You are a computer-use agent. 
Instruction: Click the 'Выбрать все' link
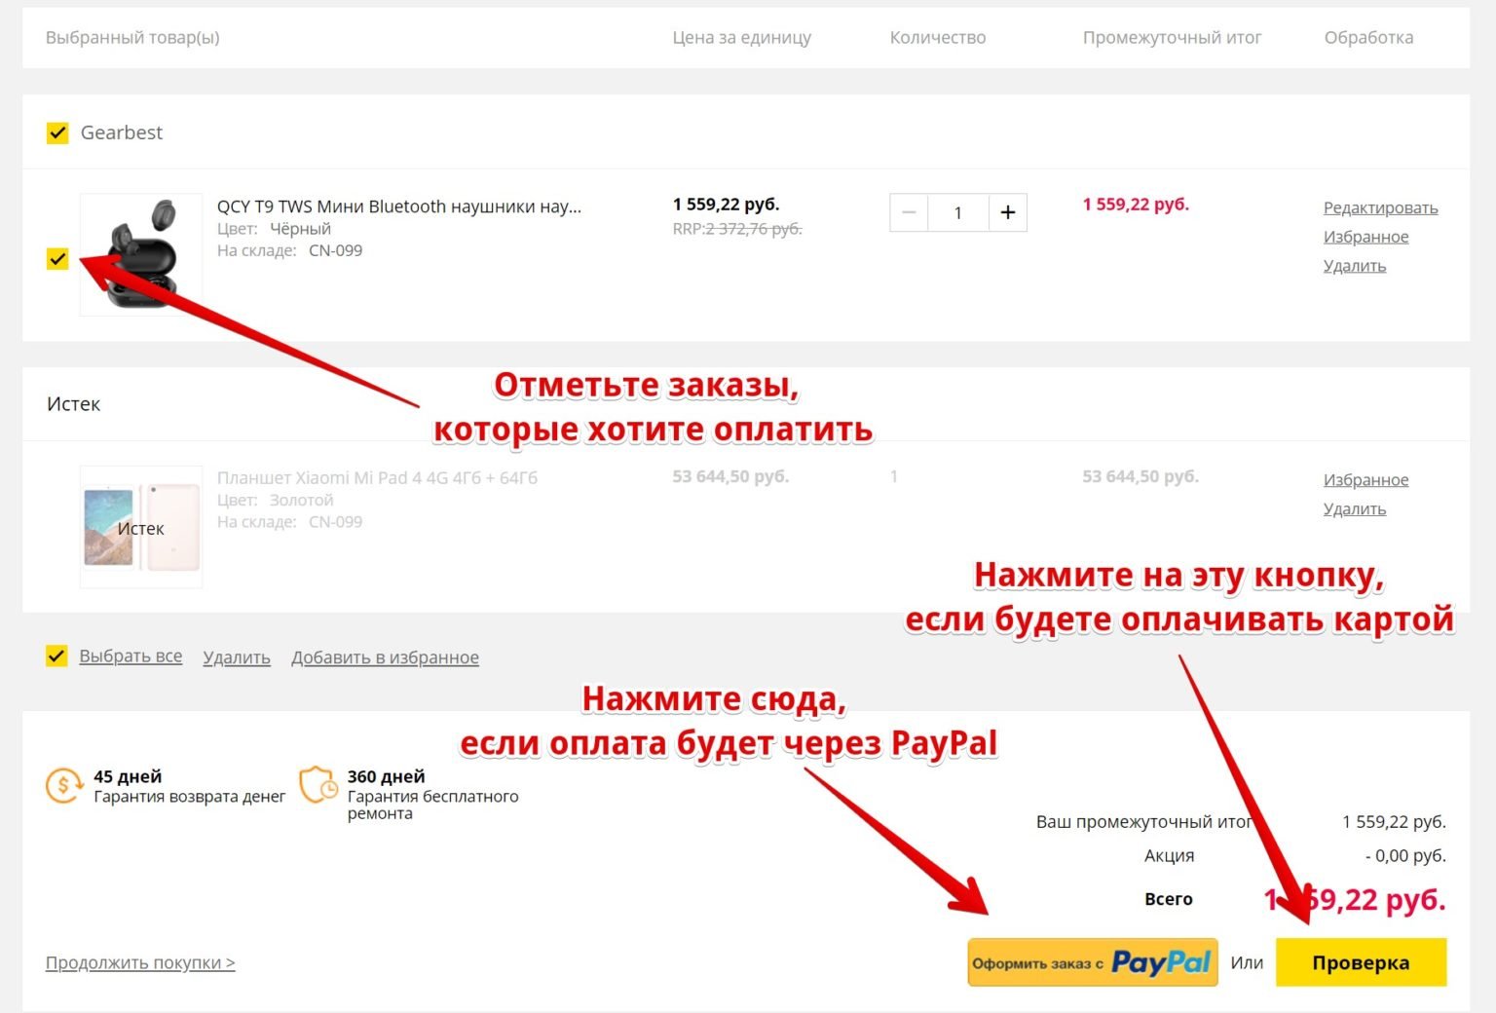(x=131, y=657)
